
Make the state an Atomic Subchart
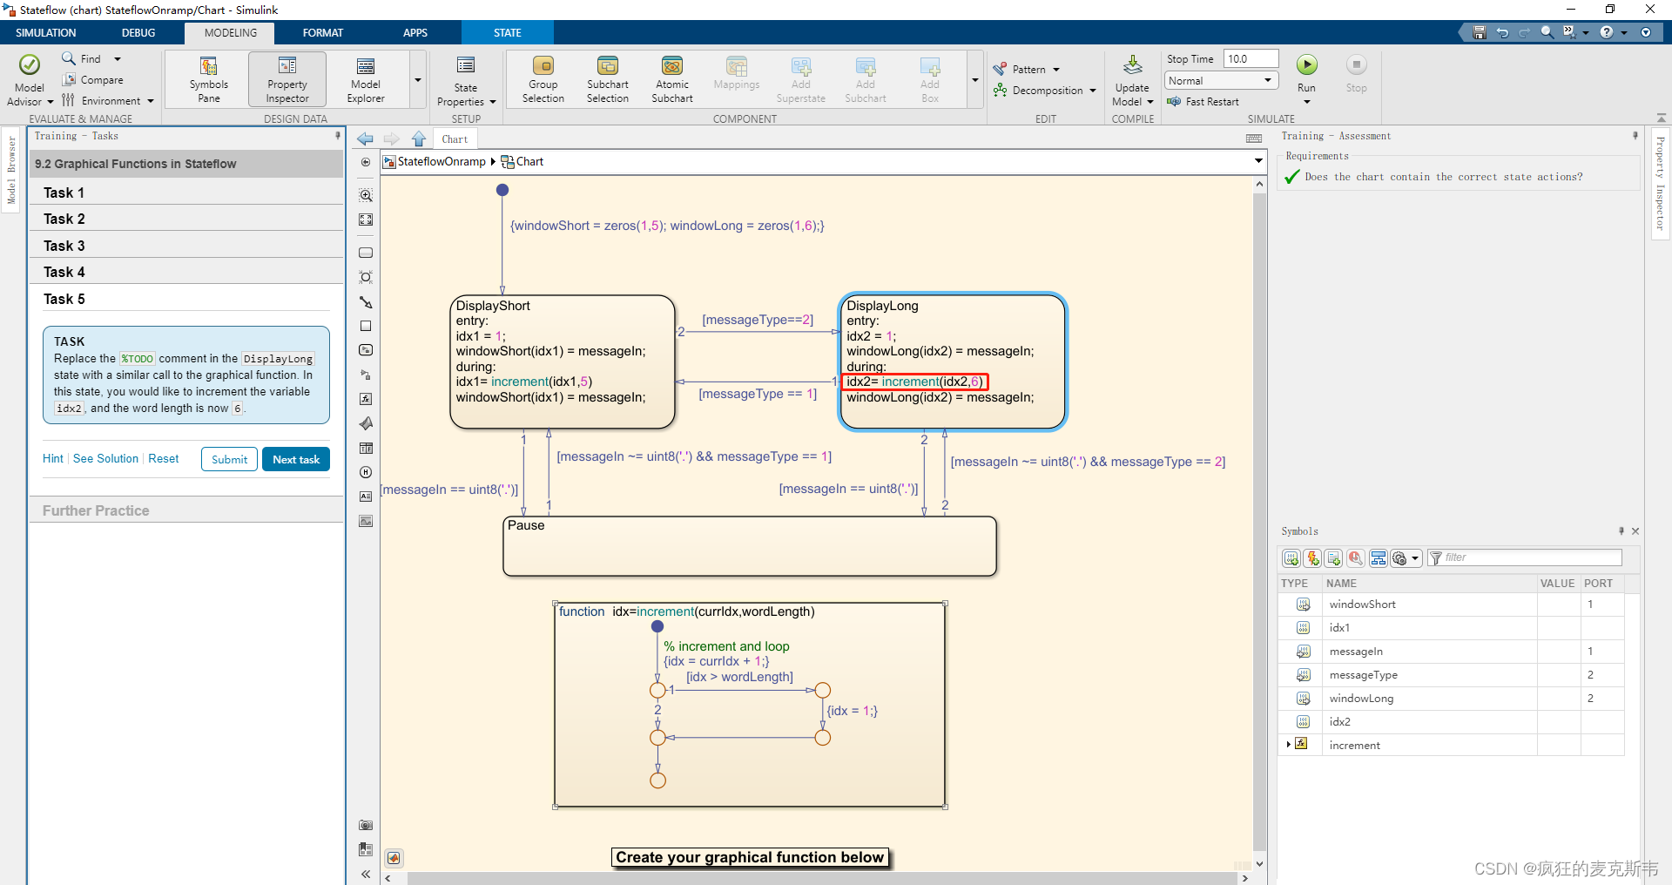click(672, 79)
